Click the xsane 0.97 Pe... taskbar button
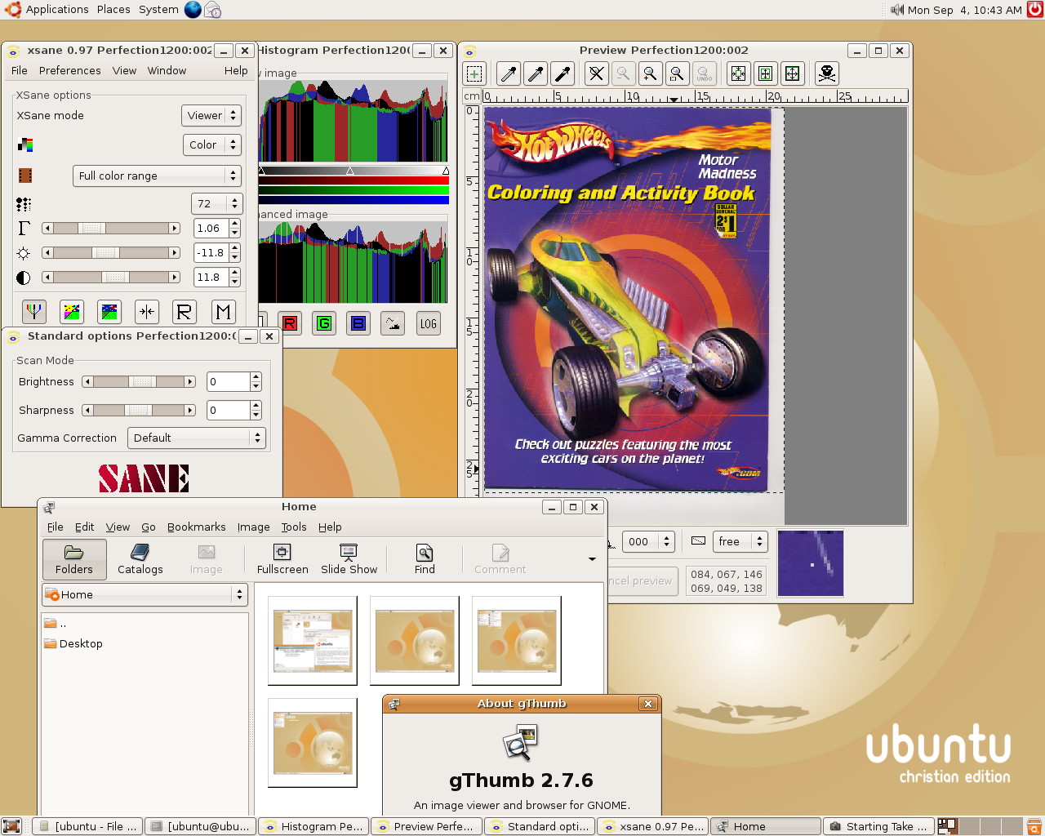Viewport: 1045px width, 836px height. (x=652, y=826)
